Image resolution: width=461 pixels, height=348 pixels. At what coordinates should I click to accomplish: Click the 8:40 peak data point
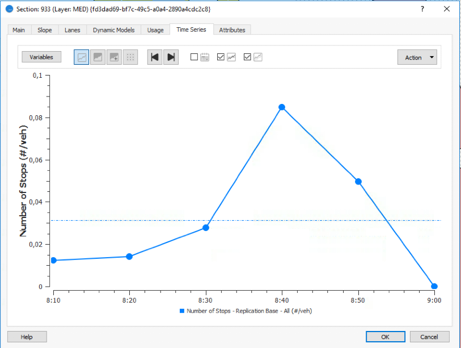point(281,107)
